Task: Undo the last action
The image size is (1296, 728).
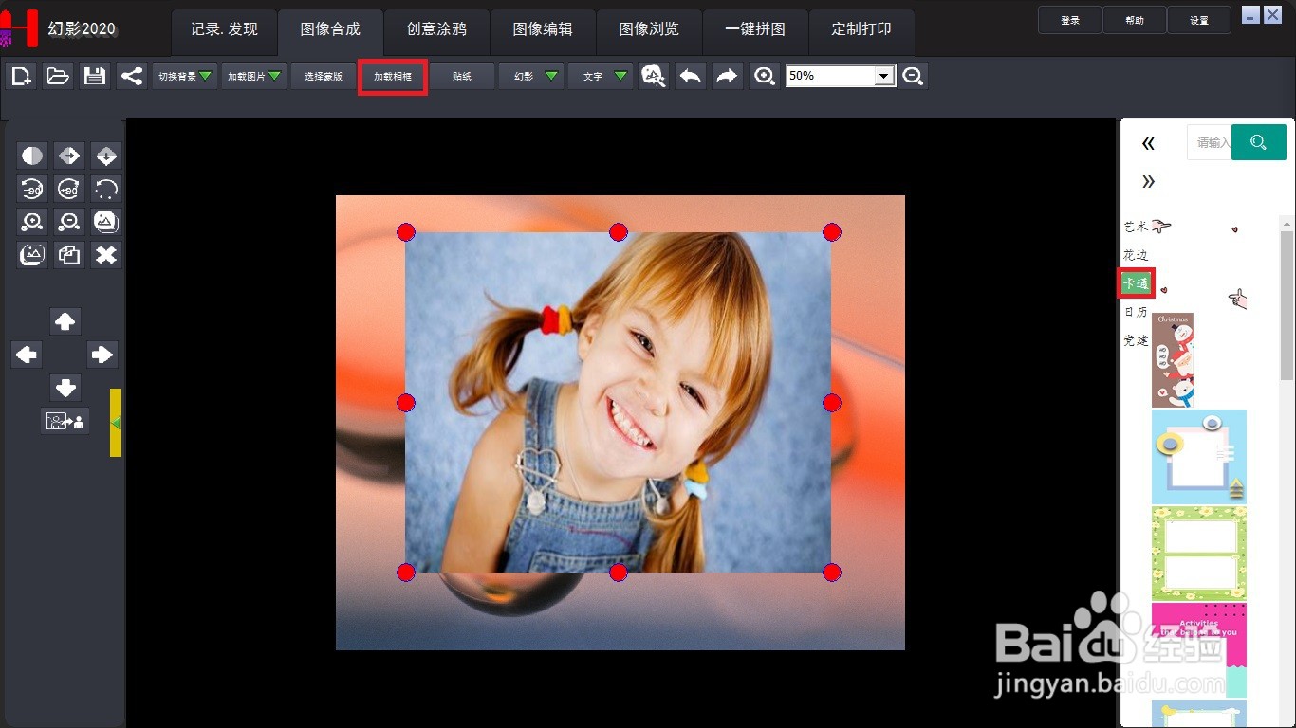Action: tap(691, 76)
